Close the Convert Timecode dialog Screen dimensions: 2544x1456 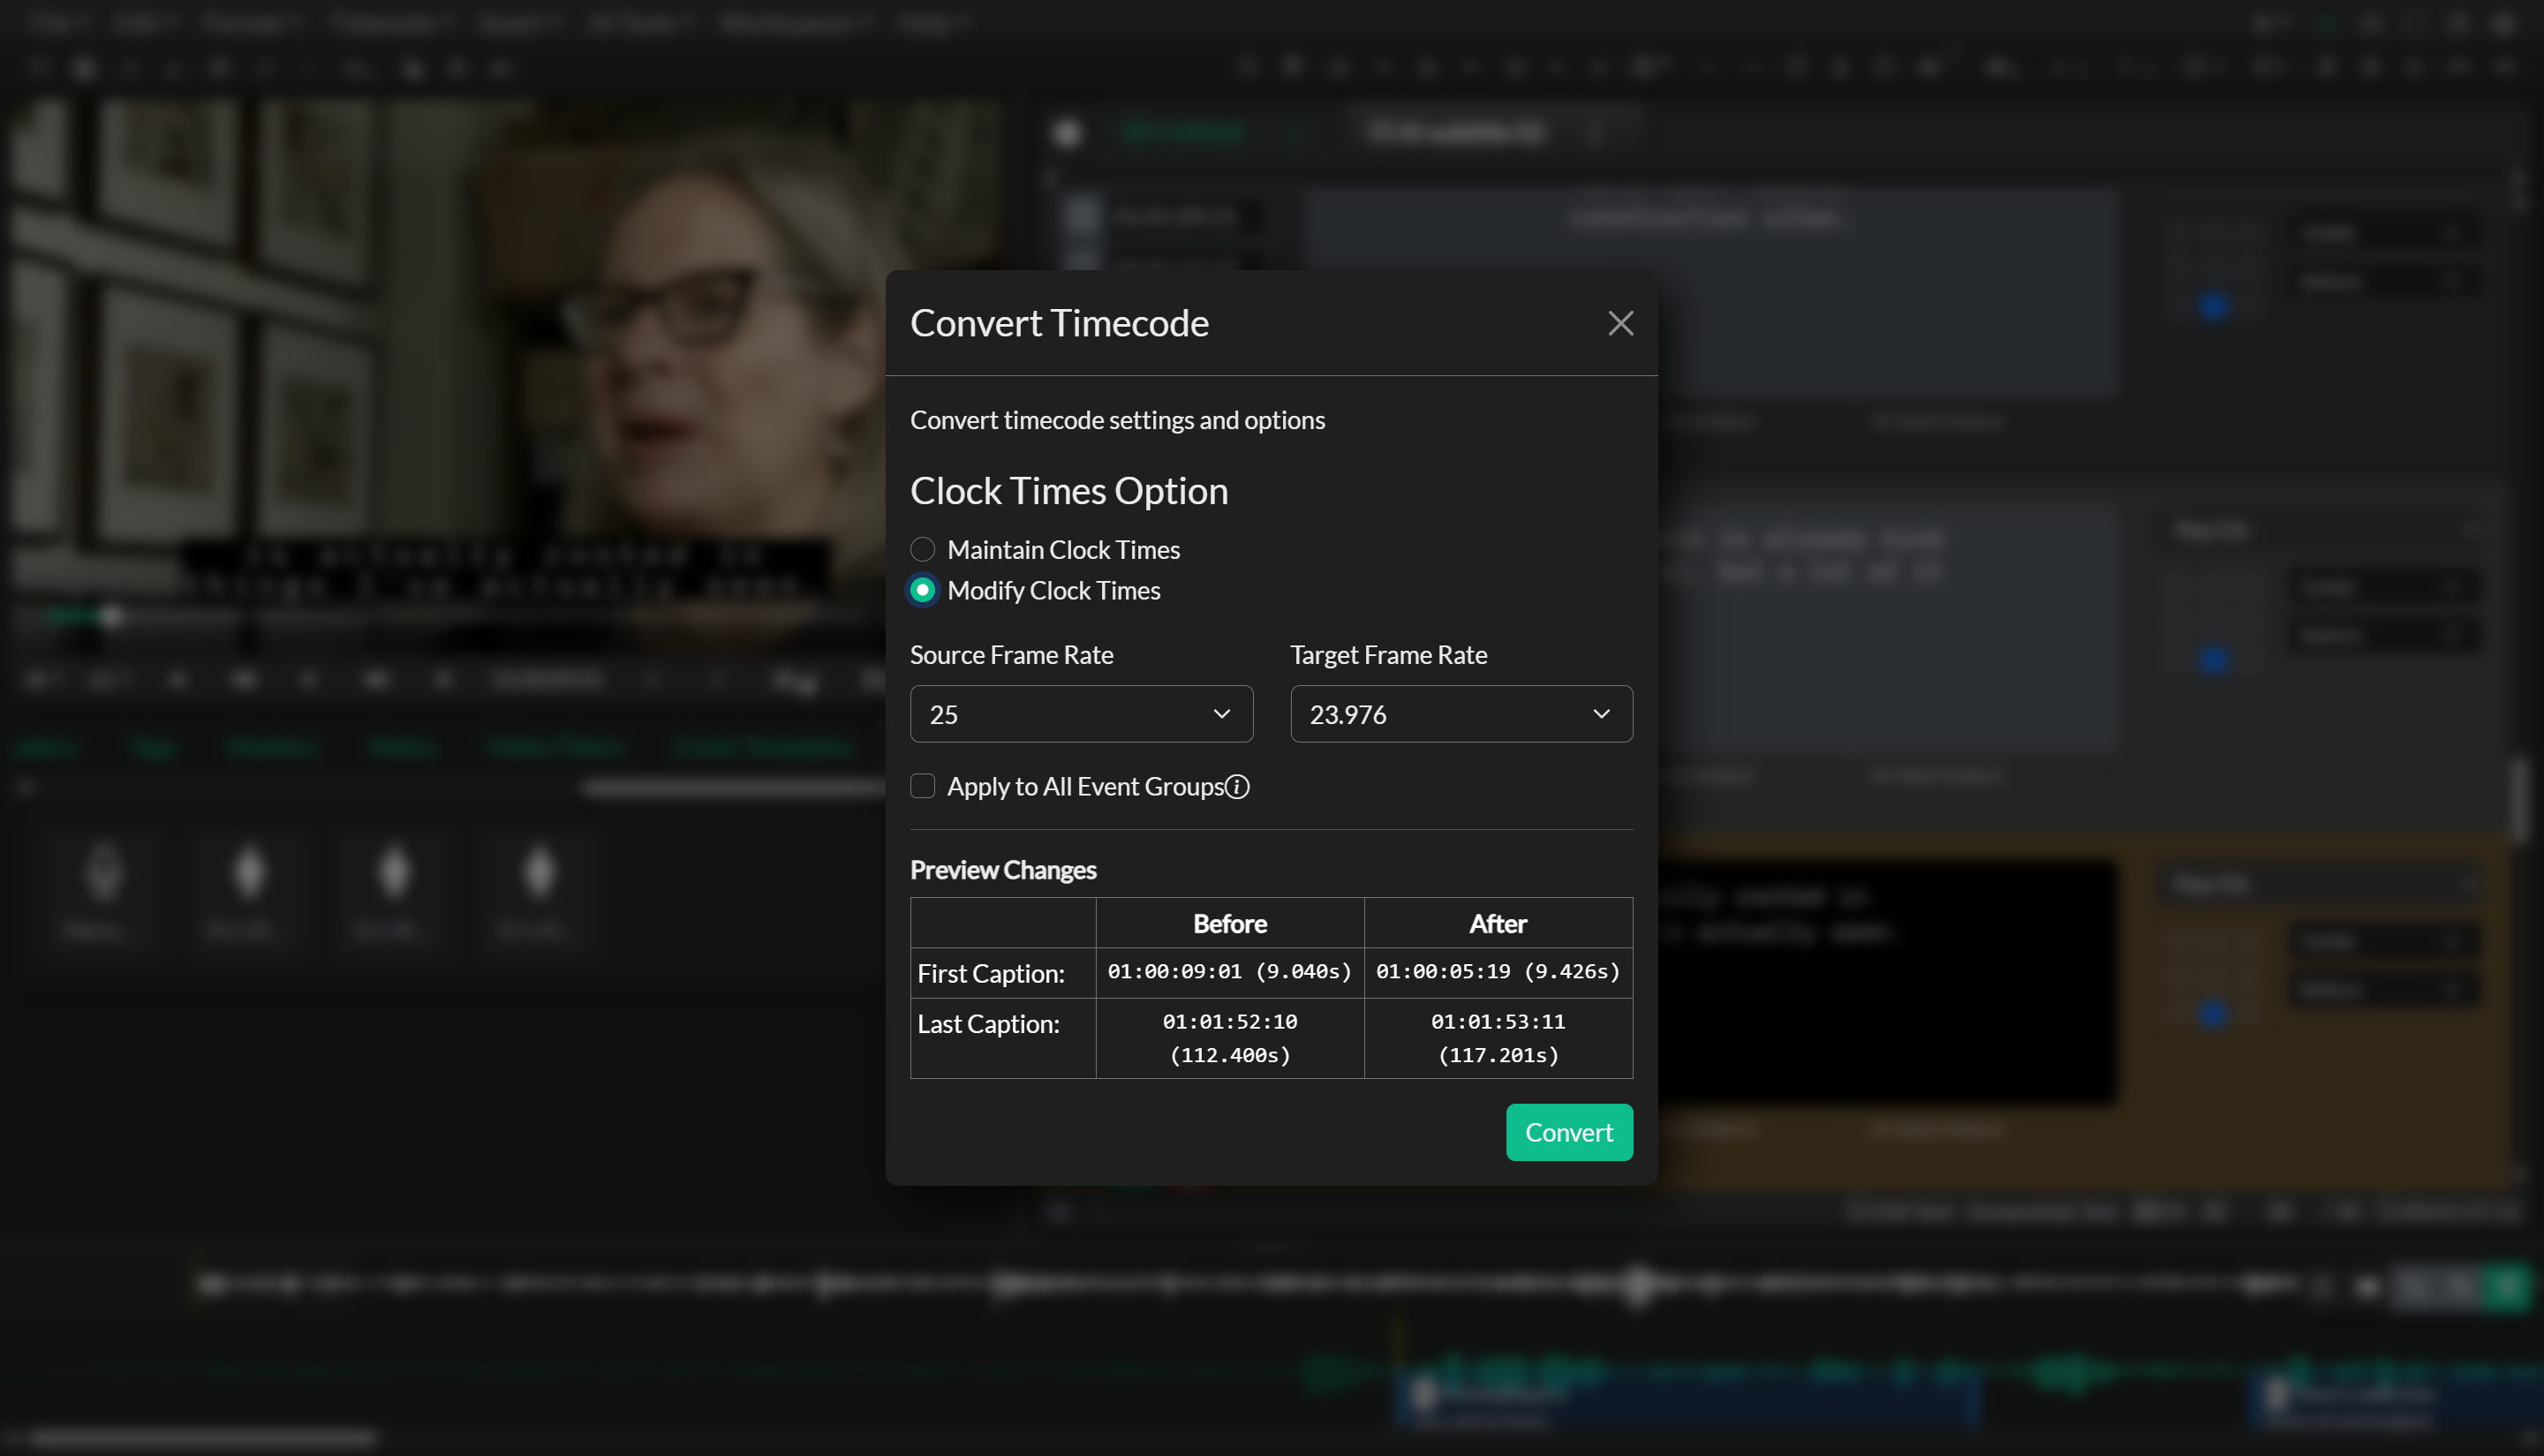coord(1620,323)
